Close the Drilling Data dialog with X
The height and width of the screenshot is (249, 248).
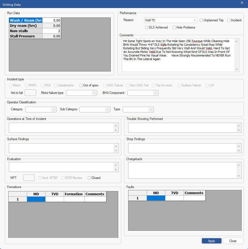242,3
